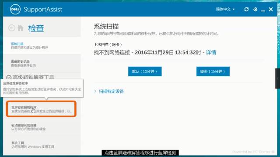Go back using the circular arrow icon
The width and height of the screenshot is (280, 157).
coord(12,28)
